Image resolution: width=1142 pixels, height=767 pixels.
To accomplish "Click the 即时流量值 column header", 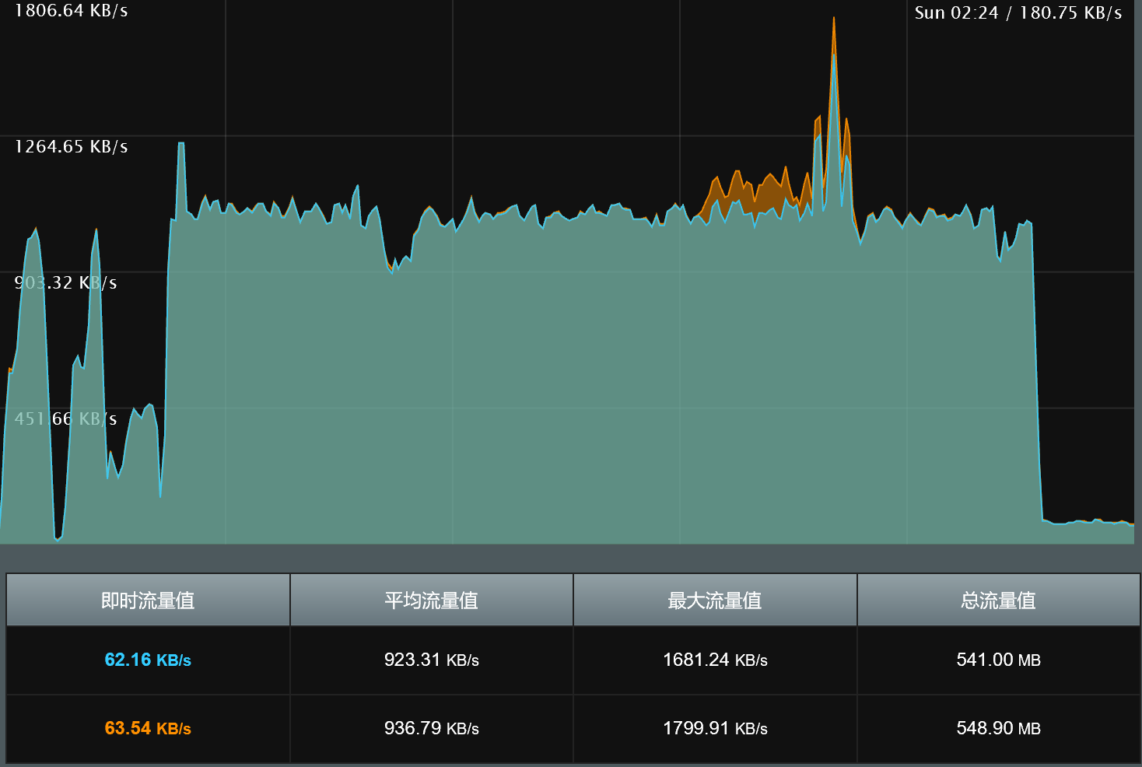I will pos(148,600).
